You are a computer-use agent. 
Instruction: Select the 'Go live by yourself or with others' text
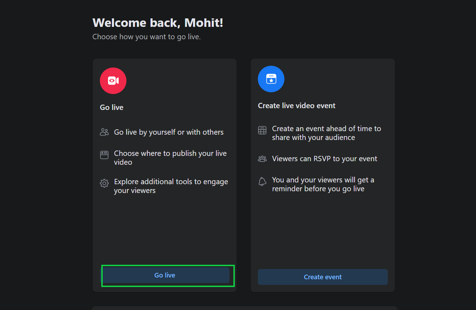pyautogui.click(x=169, y=132)
